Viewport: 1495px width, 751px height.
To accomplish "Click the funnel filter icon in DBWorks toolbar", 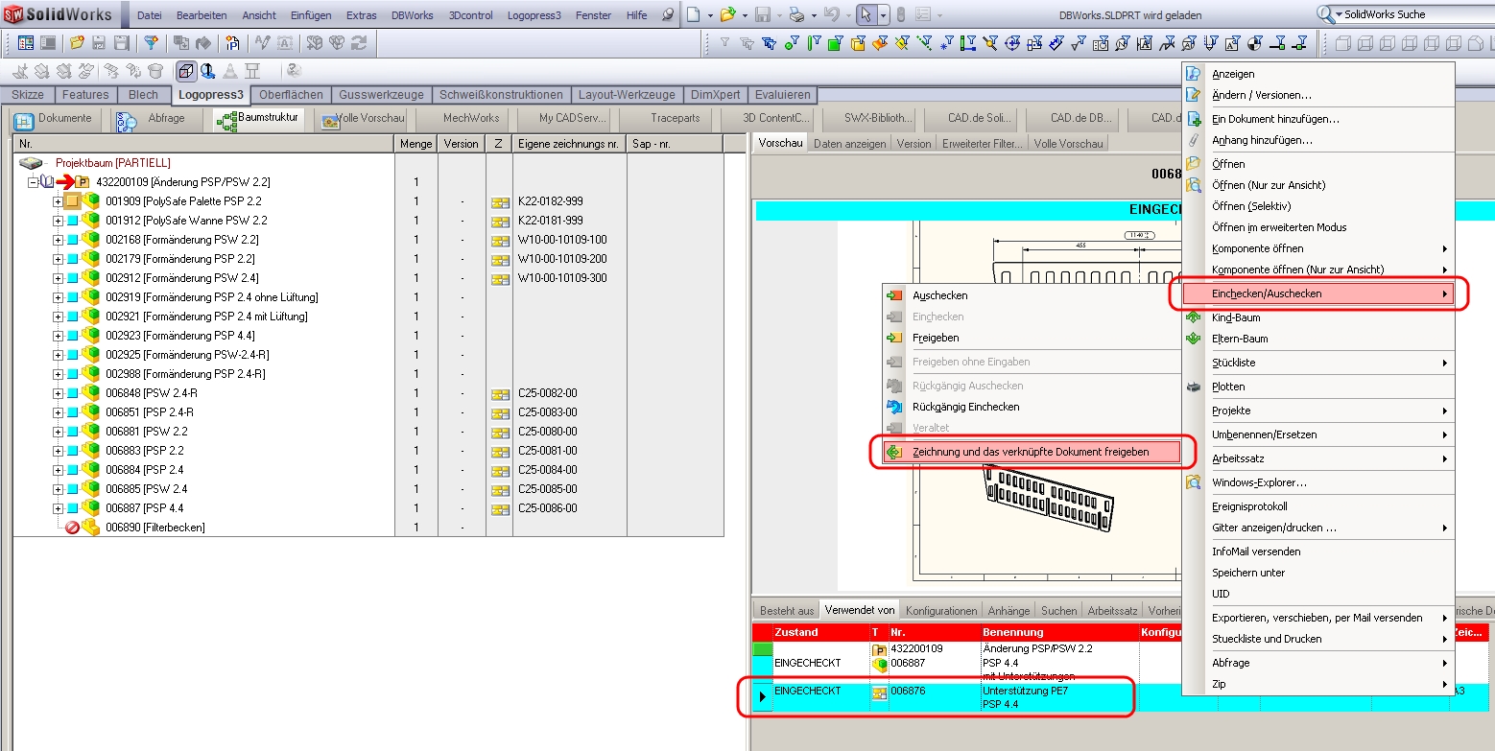I will coord(151,43).
